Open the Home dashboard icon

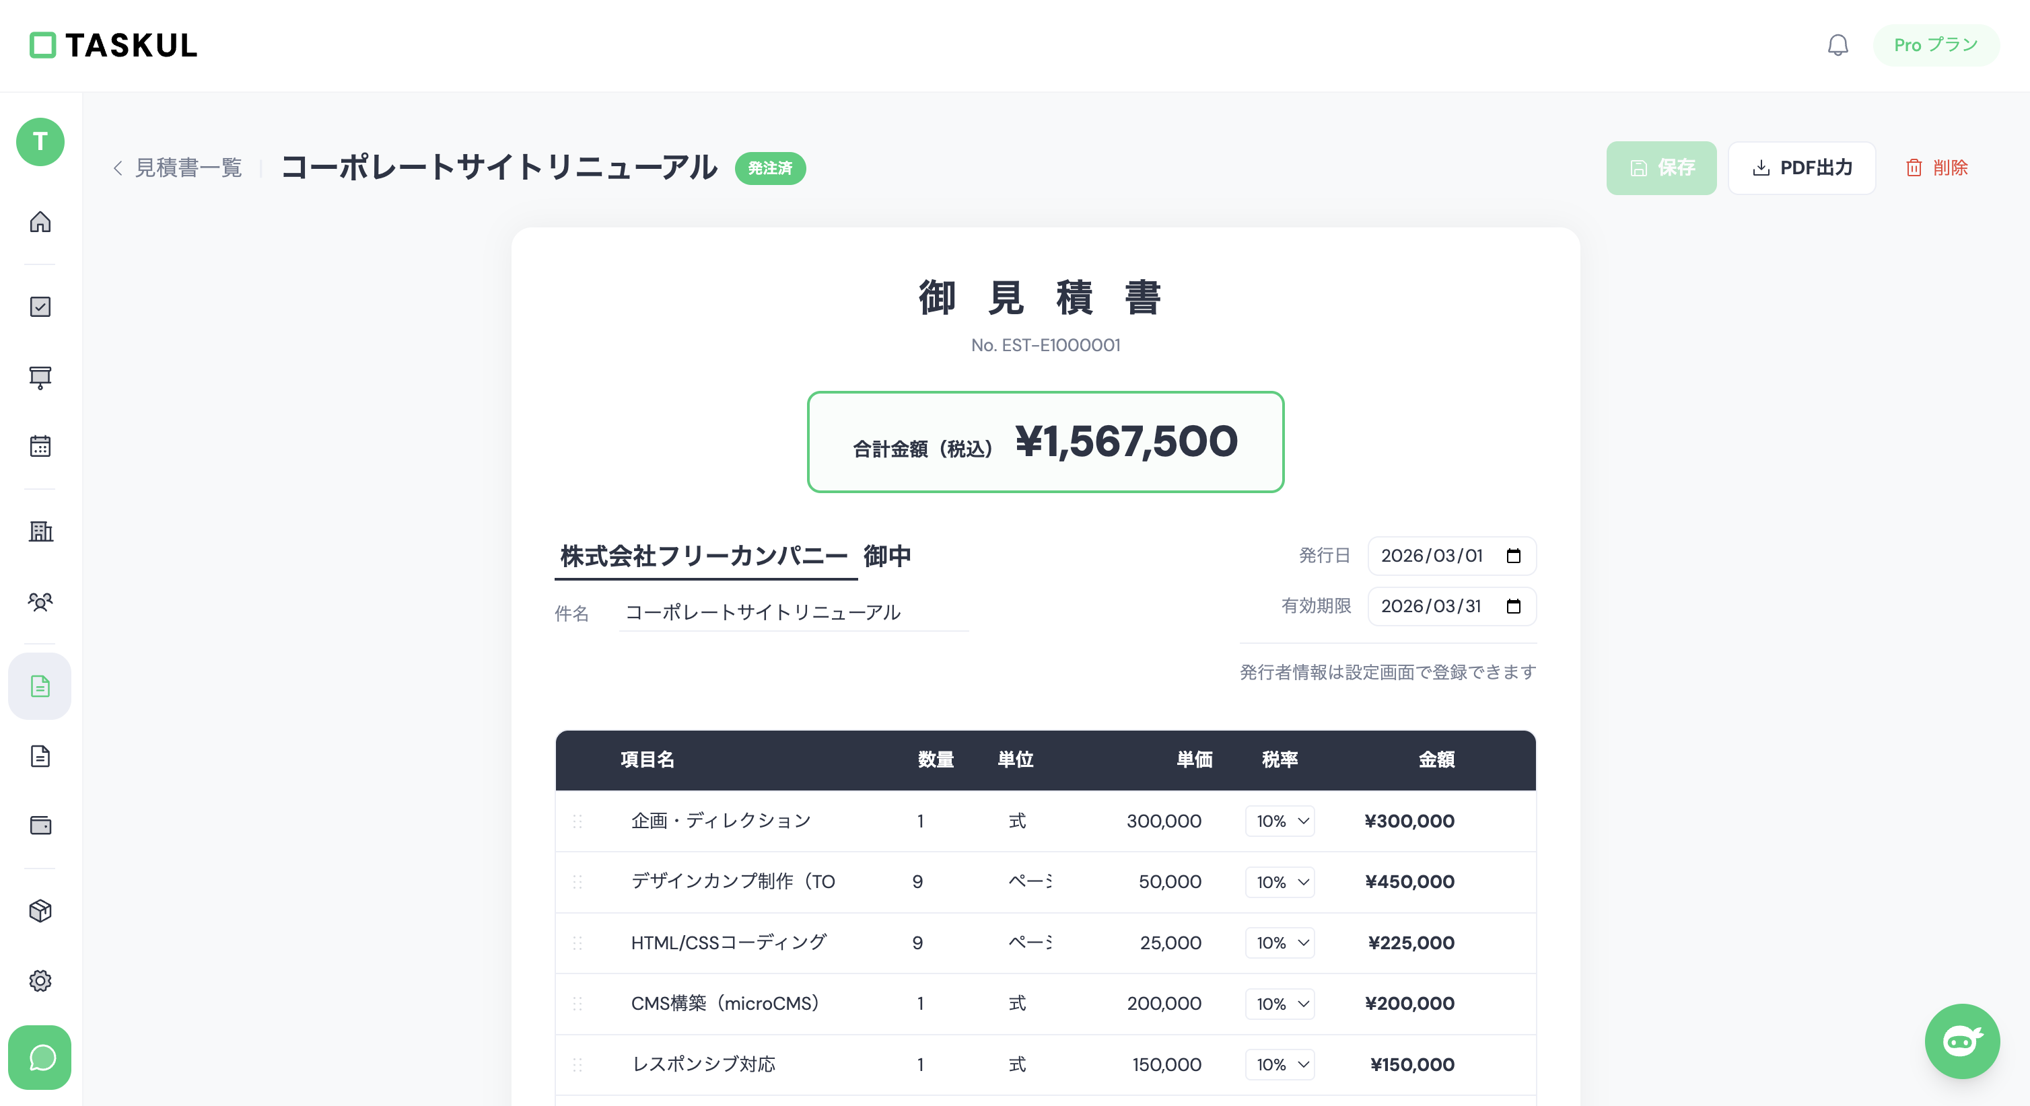40,222
